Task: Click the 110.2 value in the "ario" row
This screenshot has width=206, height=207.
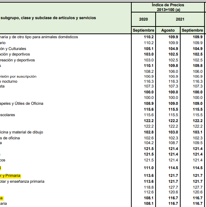Action: click(x=149, y=43)
